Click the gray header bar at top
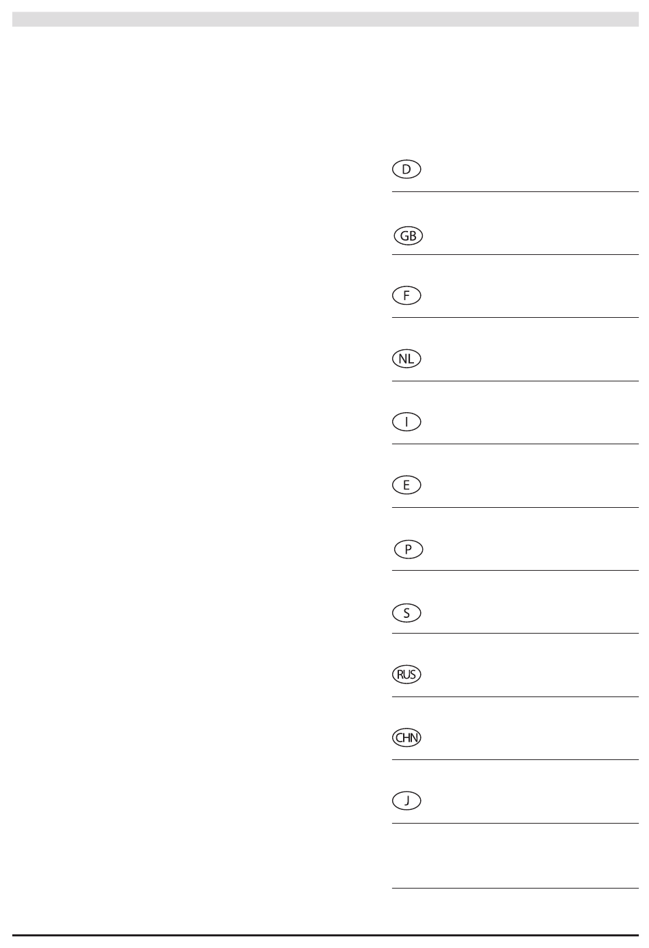Screen dimensions: 649x948 pos(325,18)
